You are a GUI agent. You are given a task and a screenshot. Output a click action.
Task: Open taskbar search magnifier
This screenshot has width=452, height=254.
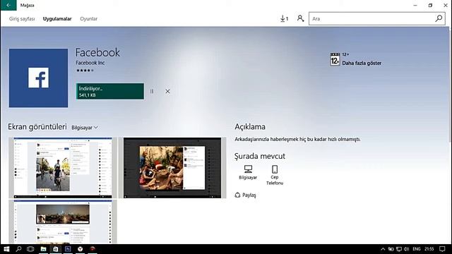pyautogui.click(x=18, y=249)
